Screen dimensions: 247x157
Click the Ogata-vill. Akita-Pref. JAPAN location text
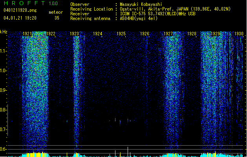175,9
